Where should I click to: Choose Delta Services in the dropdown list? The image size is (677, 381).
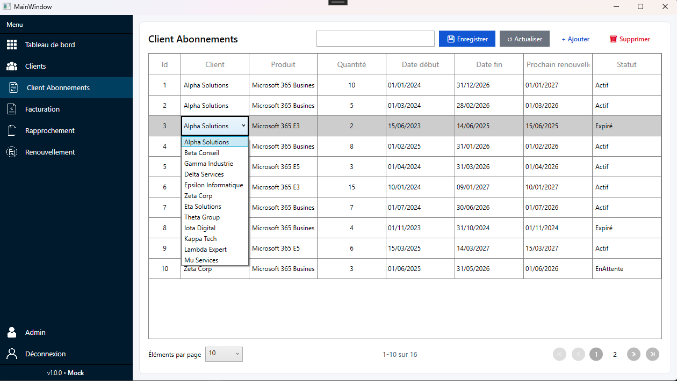[x=215, y=174]
